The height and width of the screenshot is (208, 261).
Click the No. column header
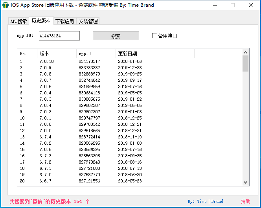(27, 53)
